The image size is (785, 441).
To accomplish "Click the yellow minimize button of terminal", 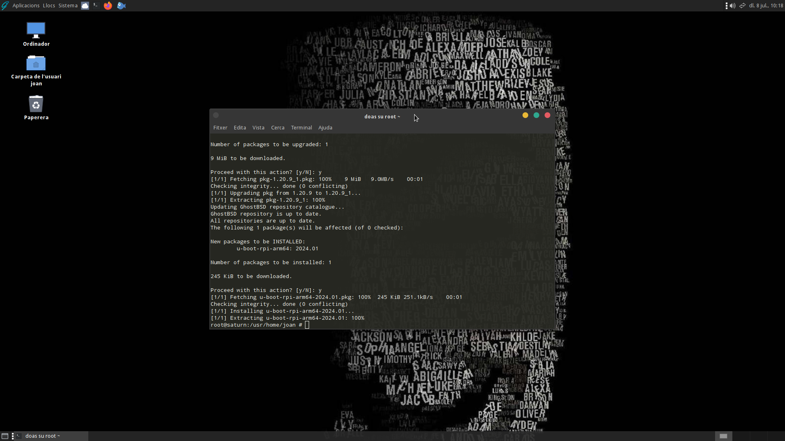I will coord(525,116).
